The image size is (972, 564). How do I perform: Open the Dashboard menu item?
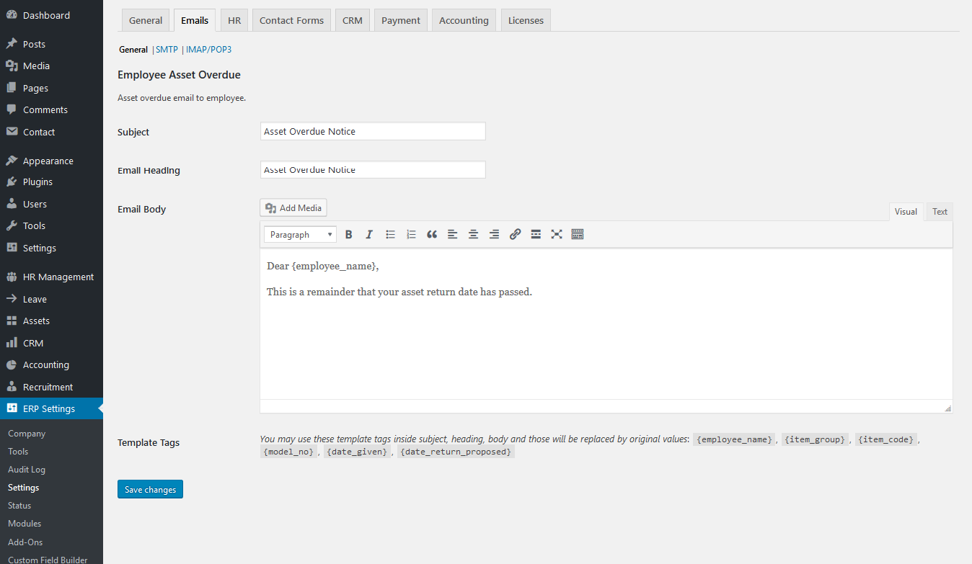point(51,15)
